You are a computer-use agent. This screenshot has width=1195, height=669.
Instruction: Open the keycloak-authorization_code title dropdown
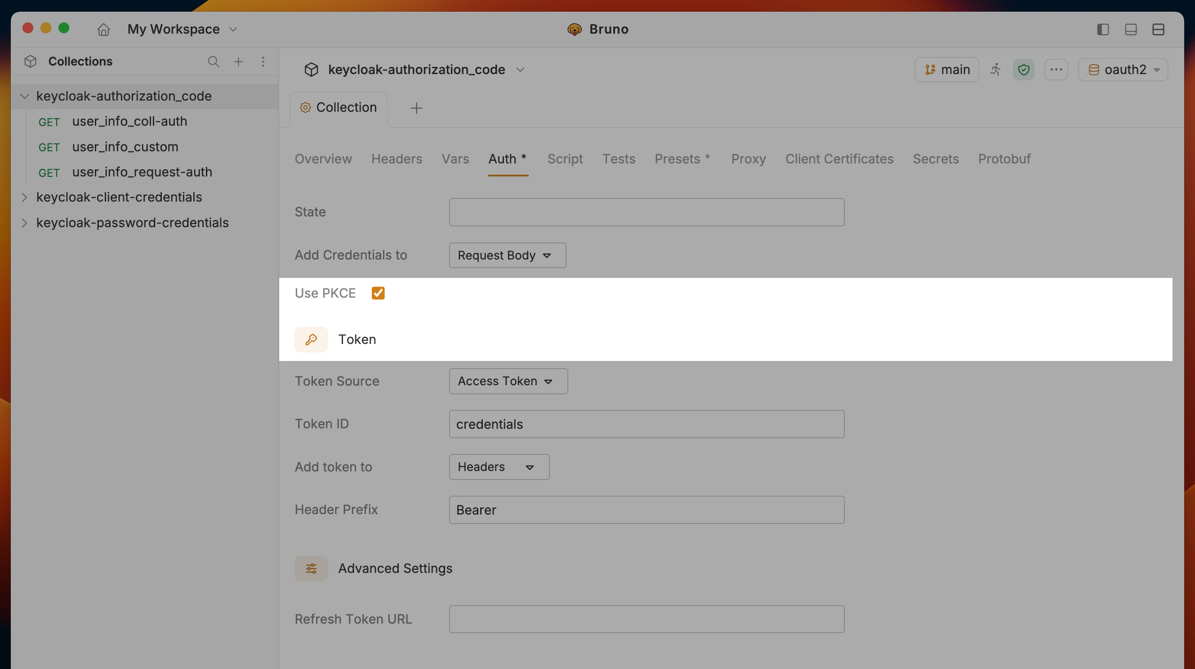[x=521, y=70]
